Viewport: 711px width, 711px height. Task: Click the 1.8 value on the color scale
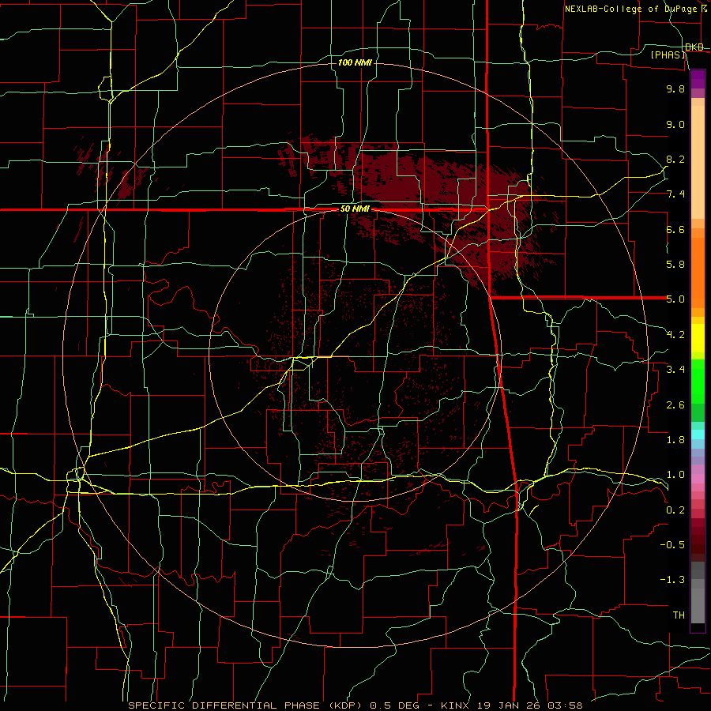[x=675, y=440]
